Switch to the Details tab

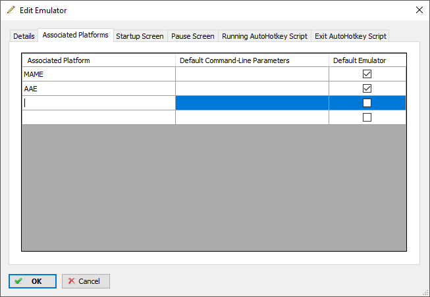point(24,36)
